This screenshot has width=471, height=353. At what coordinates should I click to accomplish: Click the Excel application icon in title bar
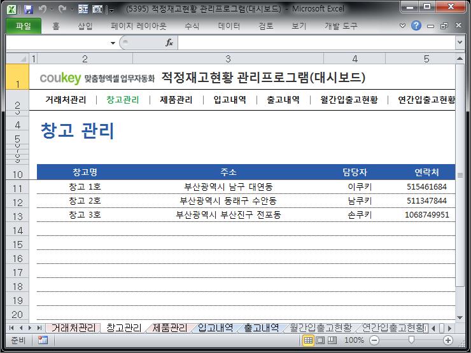(x=11, y=10)
